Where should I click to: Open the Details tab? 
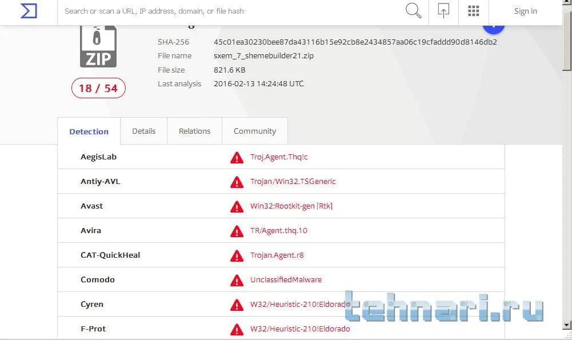(144, 131)
